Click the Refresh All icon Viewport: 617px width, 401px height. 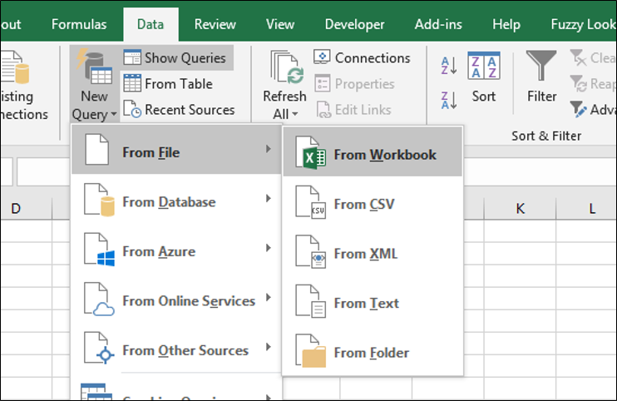tap(286, 67)
